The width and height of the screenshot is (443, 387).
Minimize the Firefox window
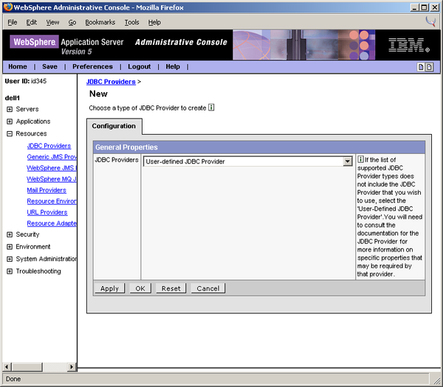coord(415,7)
